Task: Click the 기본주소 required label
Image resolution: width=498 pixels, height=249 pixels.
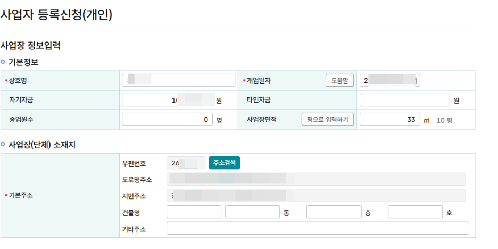Action: (x=21, y=196)
